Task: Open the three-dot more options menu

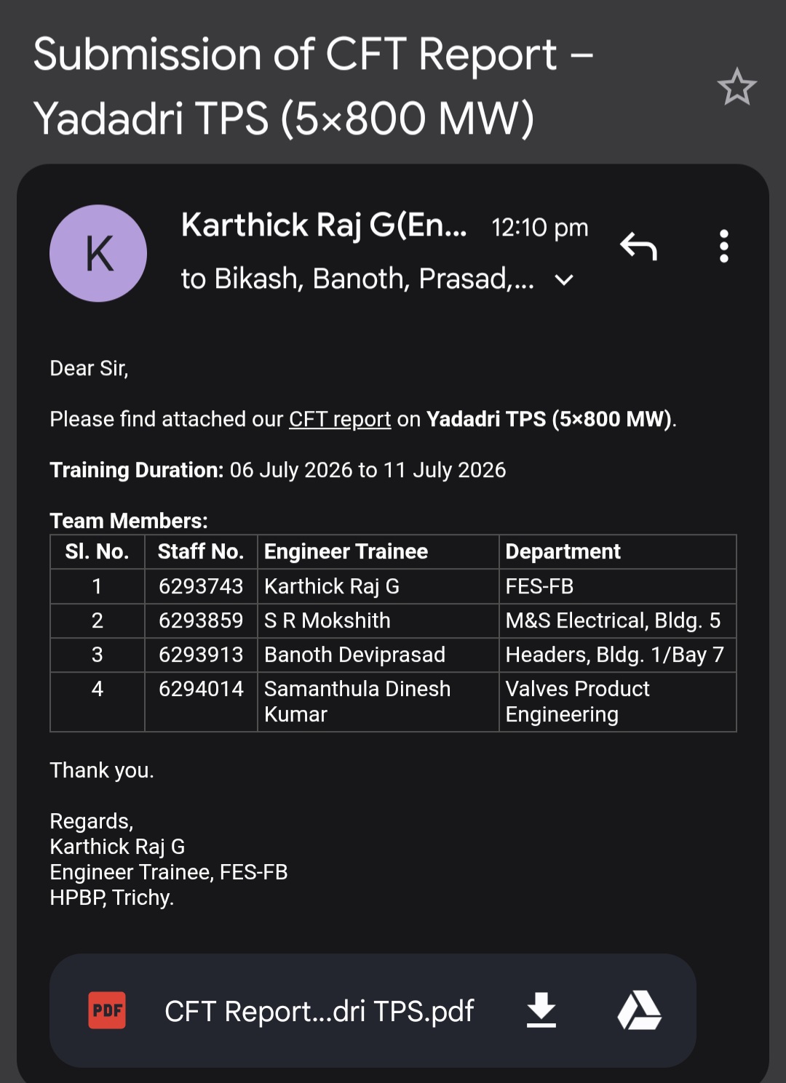Action: (723, 247)
